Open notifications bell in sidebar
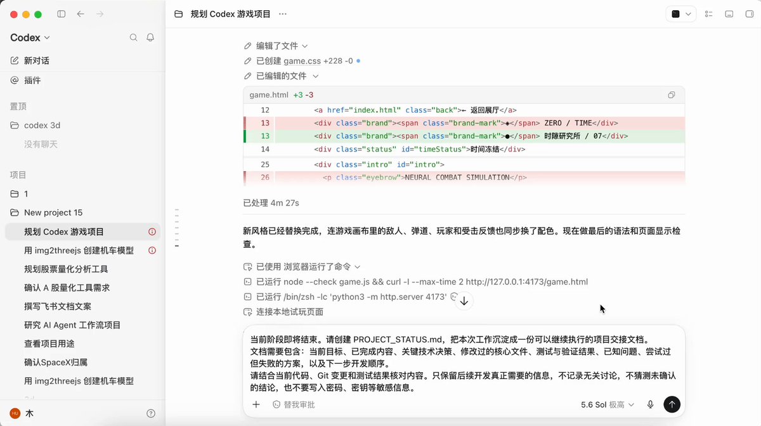Viewport: 761px width, 426px height. coord(150,37)
